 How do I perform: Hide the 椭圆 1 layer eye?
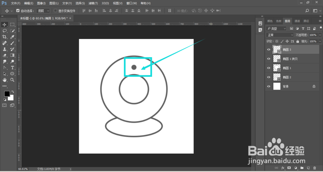coord(269,68)
